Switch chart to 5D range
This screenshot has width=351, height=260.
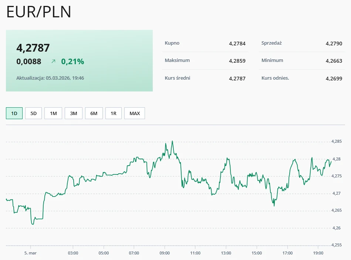(x=33, y=113)
